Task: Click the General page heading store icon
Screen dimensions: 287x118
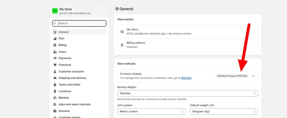Action: (x=117, y=9)
